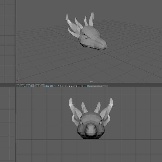
Task: Expand the Shading panel menu
Action: coord(22,84)
